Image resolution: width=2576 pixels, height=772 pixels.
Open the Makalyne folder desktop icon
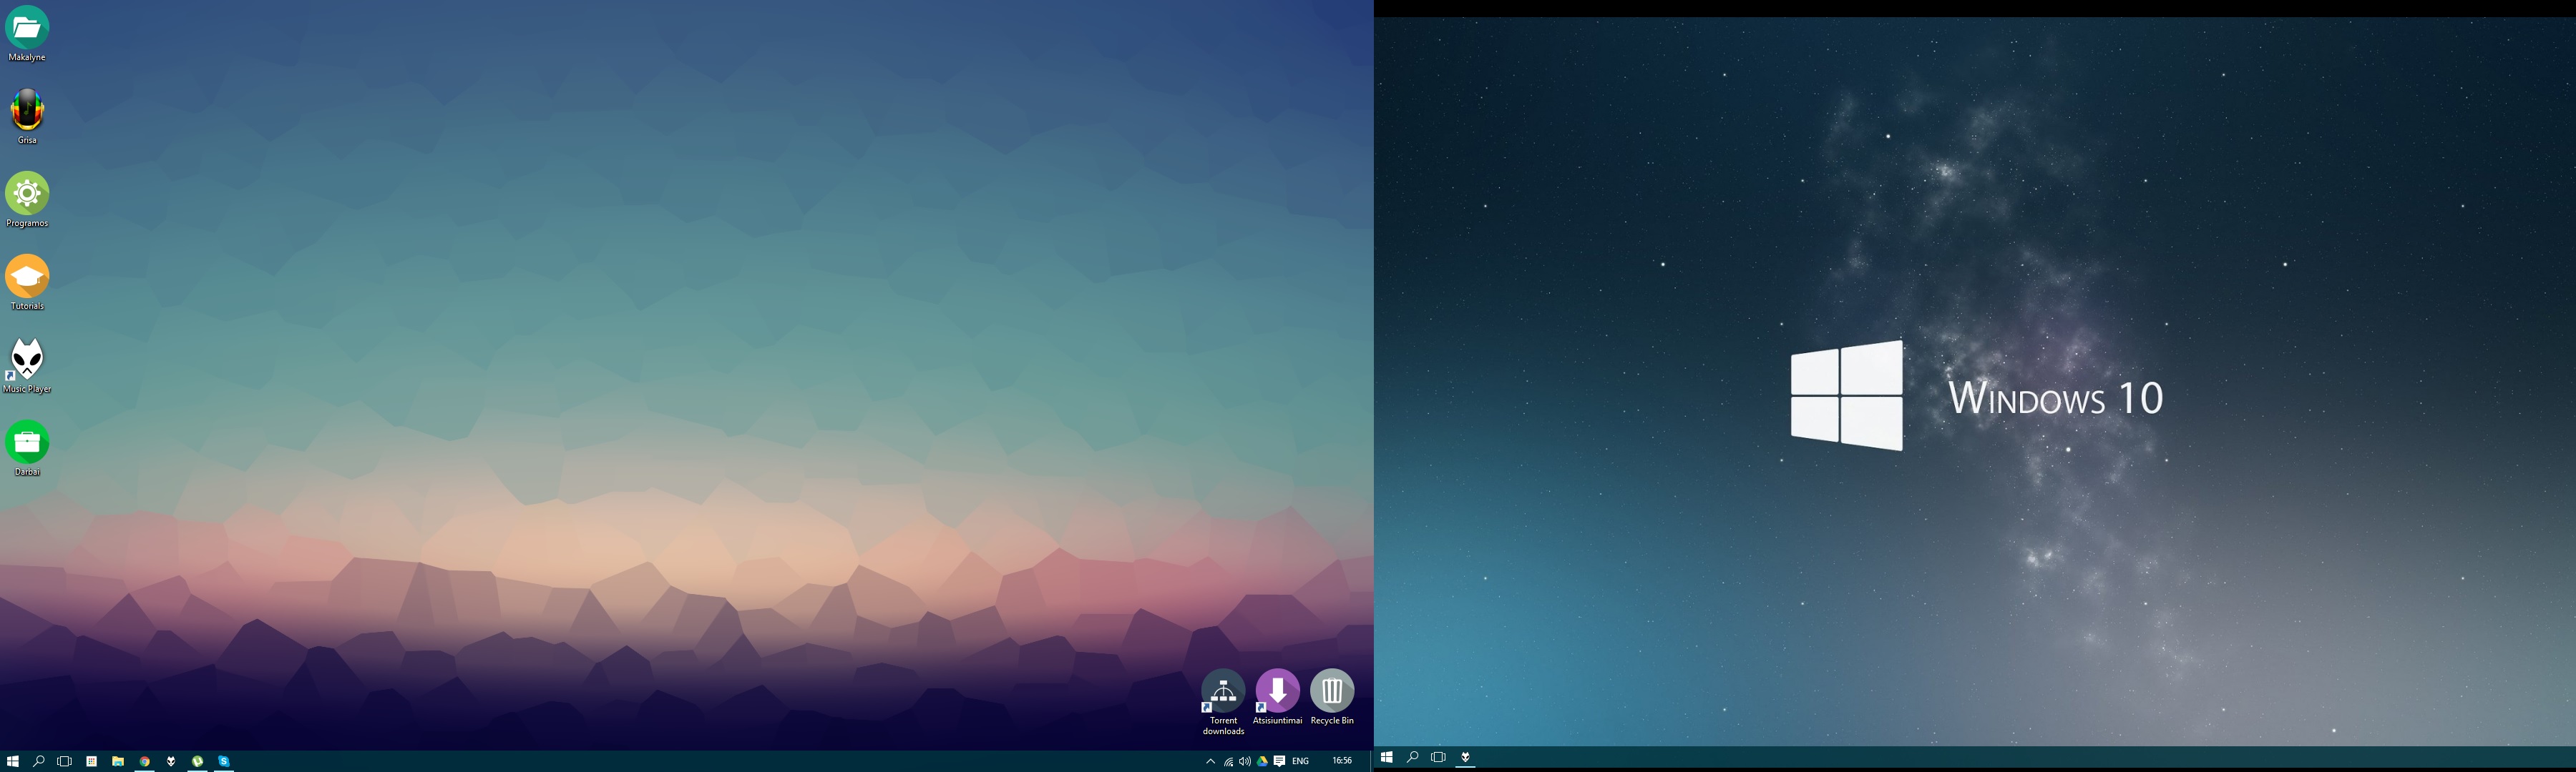pyautogui.click(x=27, y=29)
